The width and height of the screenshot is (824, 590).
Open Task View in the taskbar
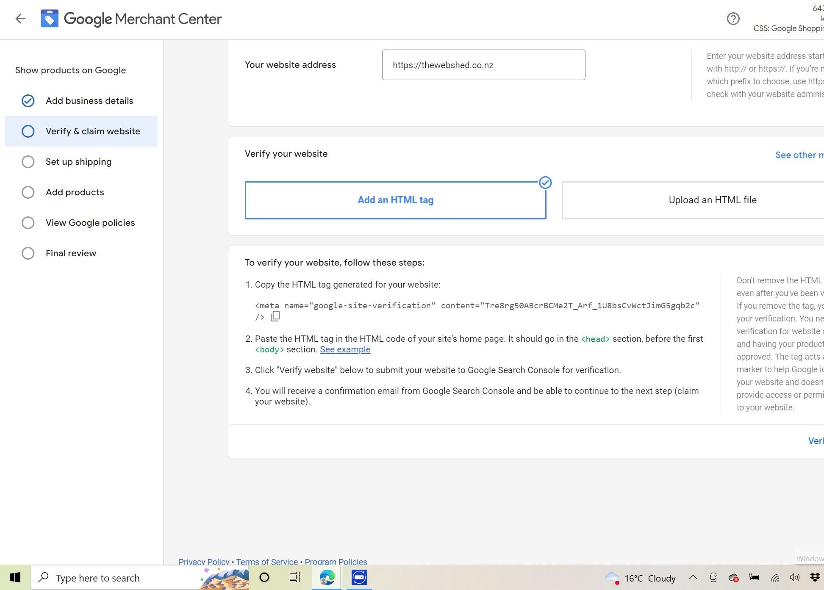click(x=294, y=577)
